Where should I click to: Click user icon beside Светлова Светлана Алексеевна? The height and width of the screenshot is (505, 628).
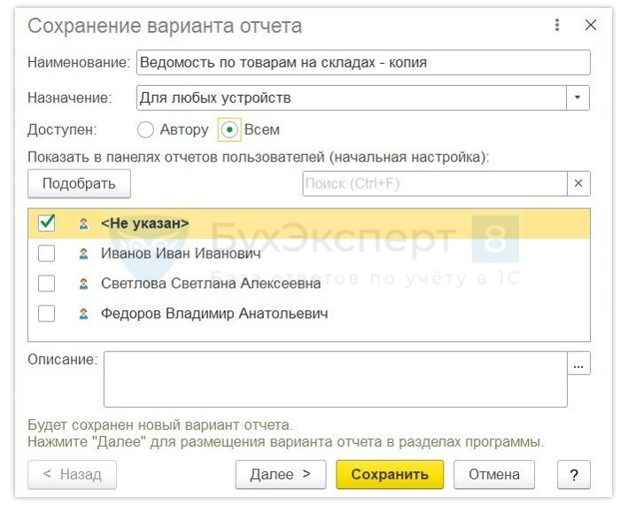tap(83, 284)
